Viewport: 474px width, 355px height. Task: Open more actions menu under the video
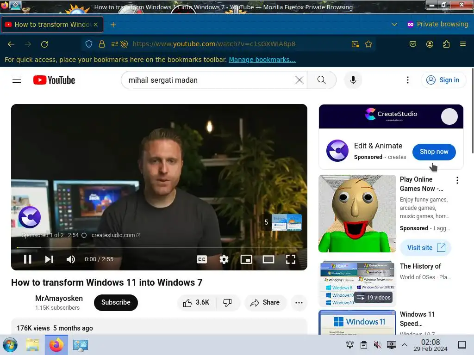coord(299,302)
